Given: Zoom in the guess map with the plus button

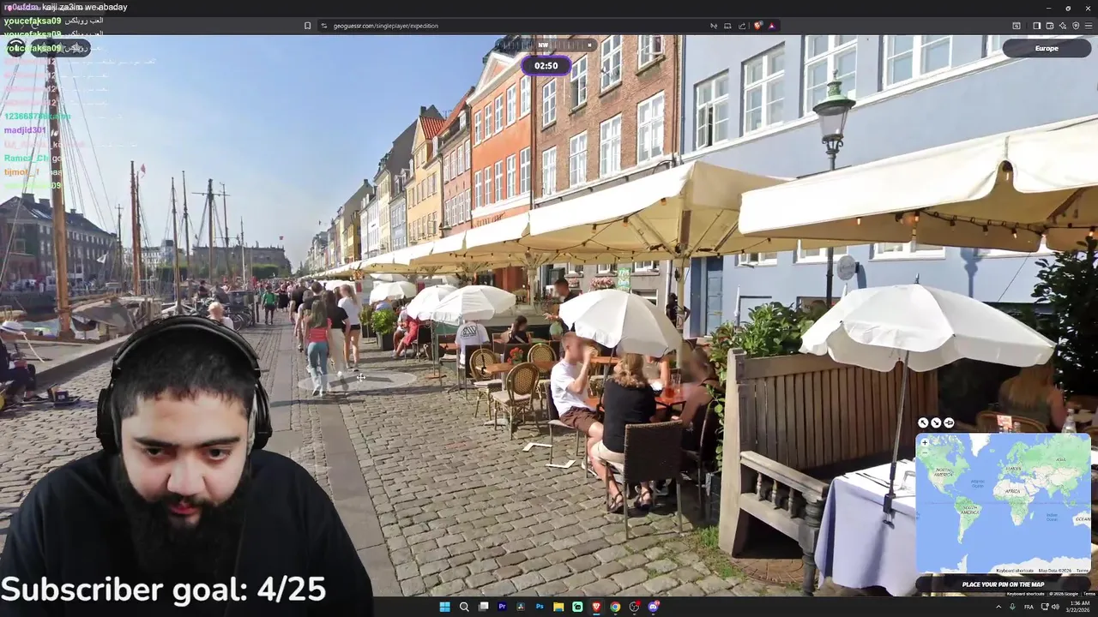Looking at the screenshot, I should [x=925, y=442].
